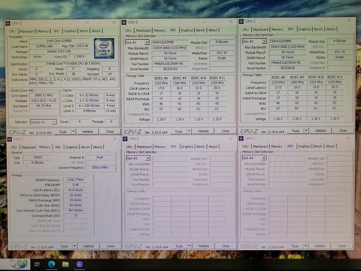
Task: Click Part Number HMA851U6JJR6N-VK in Slot #1 window
Action: coord(170,64)
